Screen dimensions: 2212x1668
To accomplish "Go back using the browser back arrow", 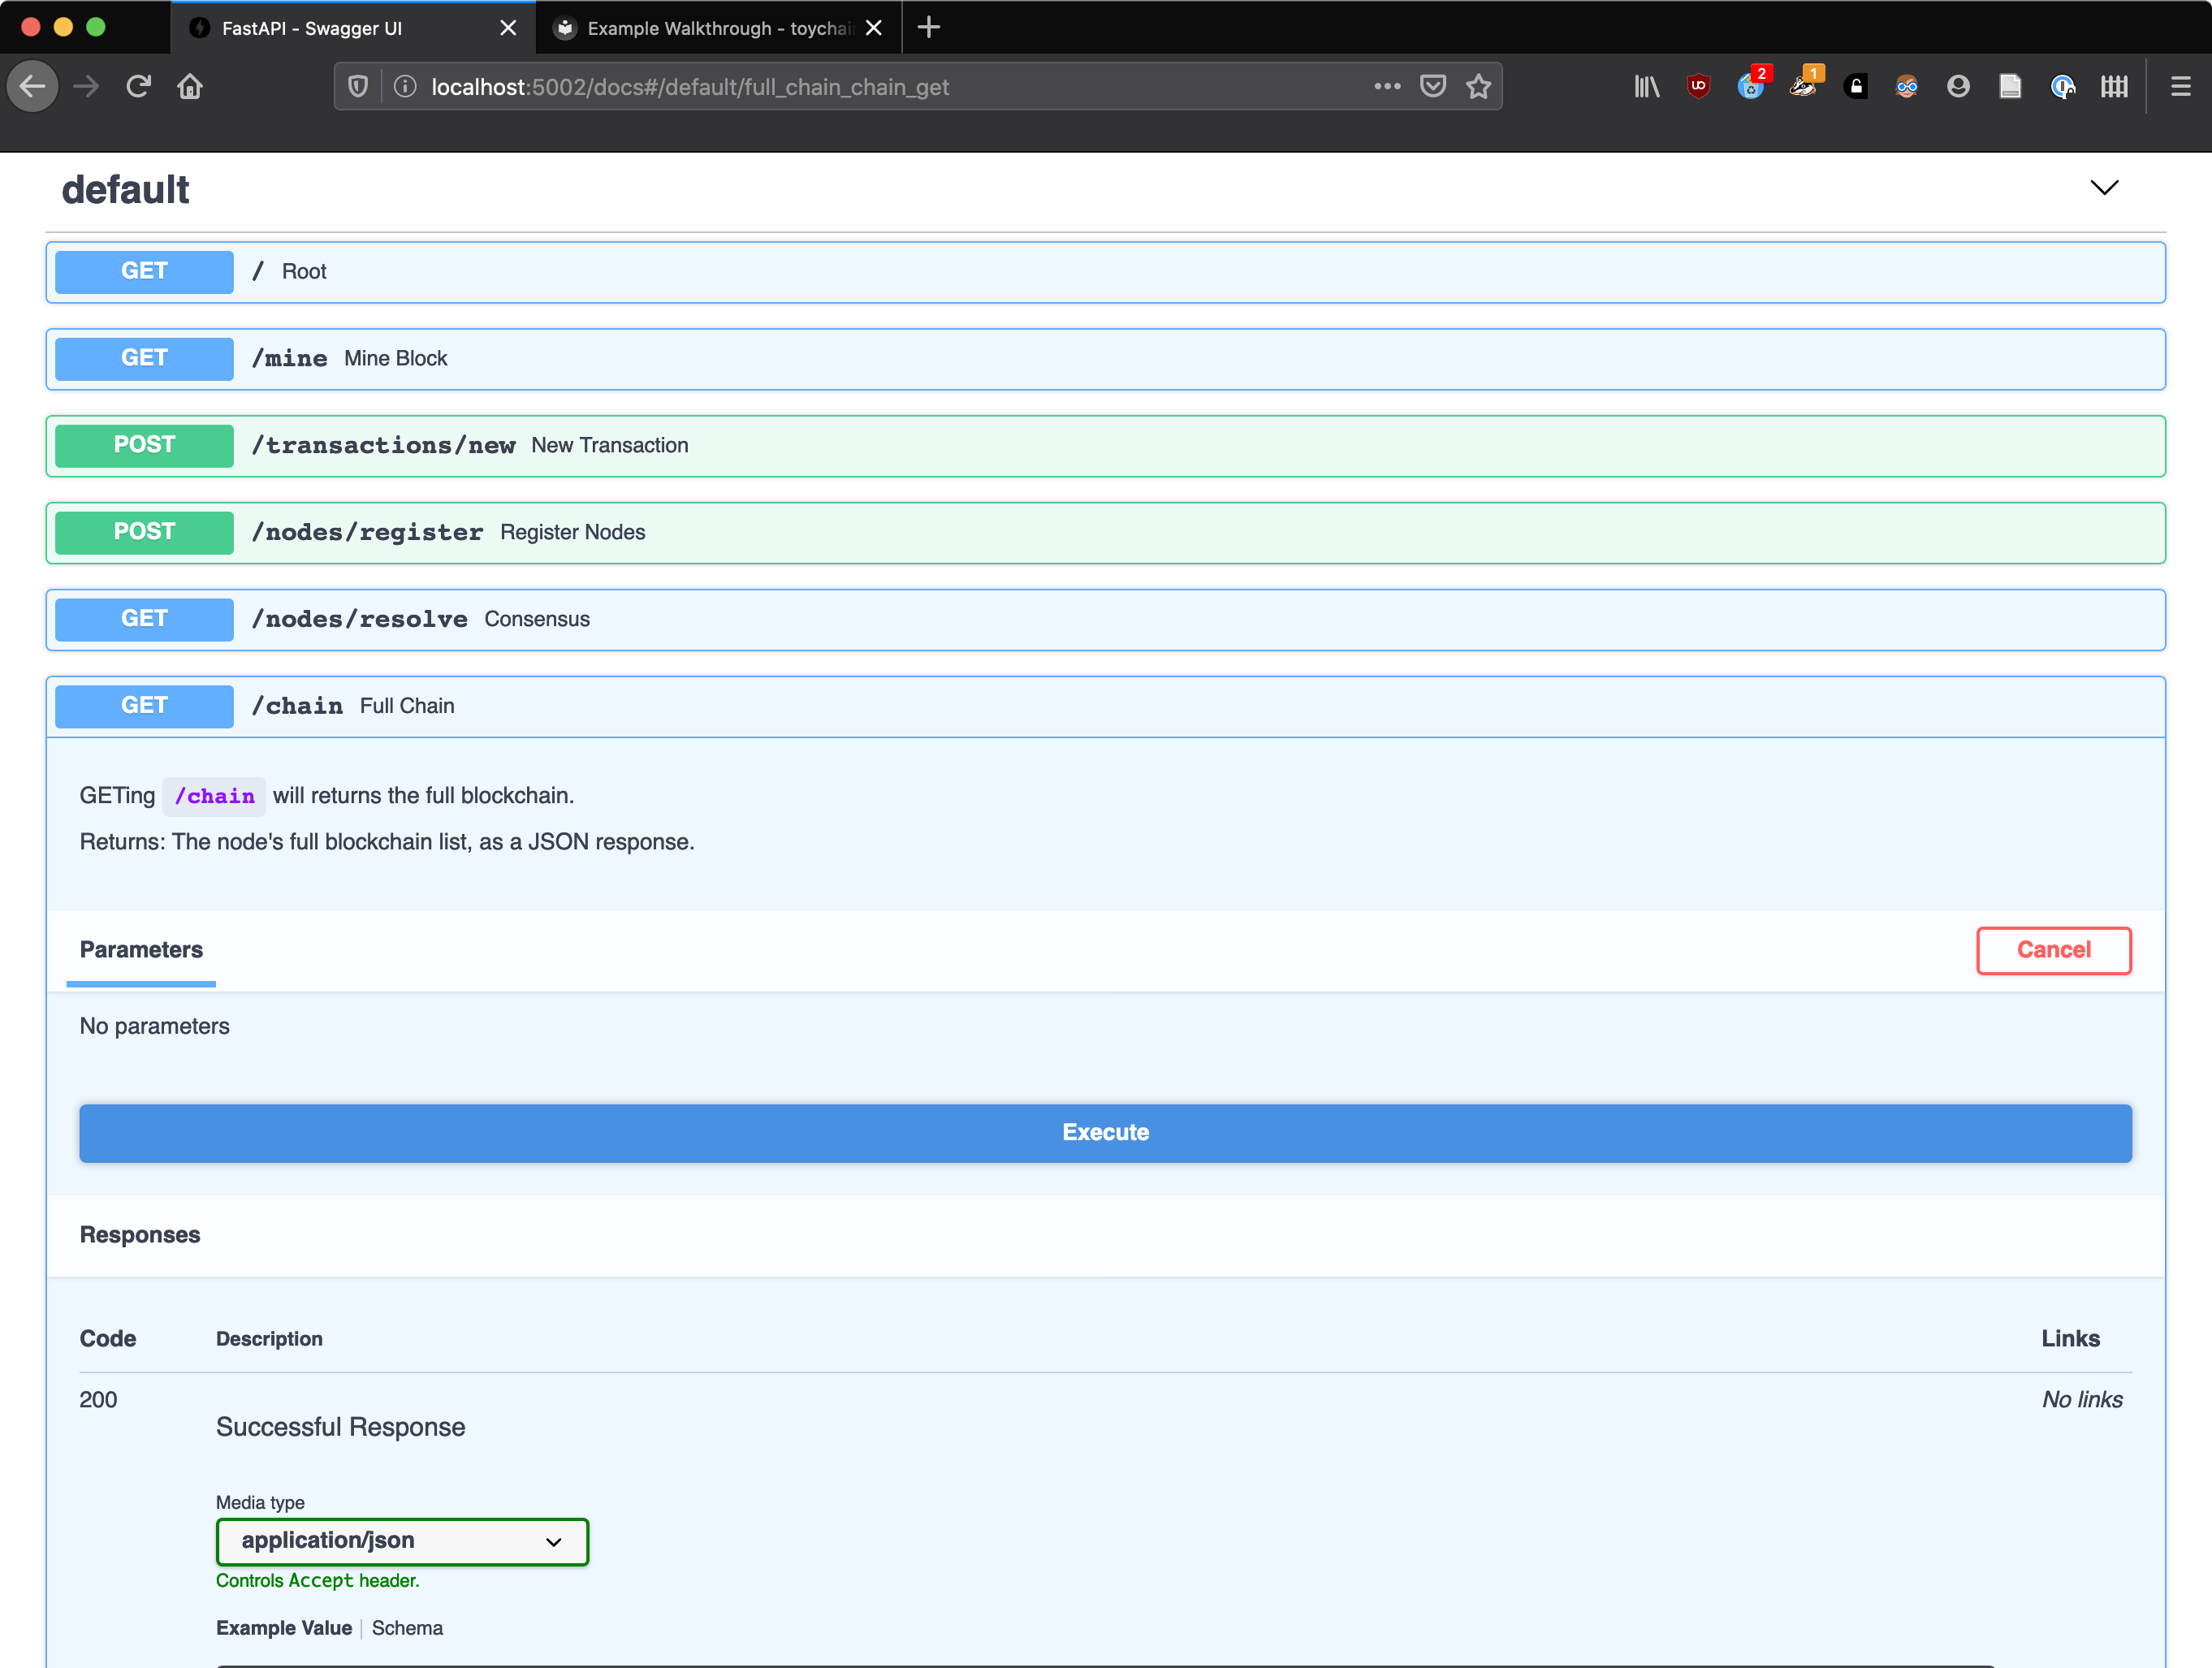I will pyautogui.click(x=33, y=87).
